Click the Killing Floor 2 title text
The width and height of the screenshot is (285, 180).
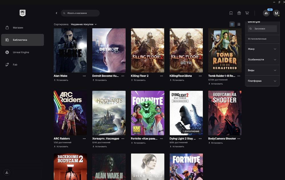[x=140, y=76]
